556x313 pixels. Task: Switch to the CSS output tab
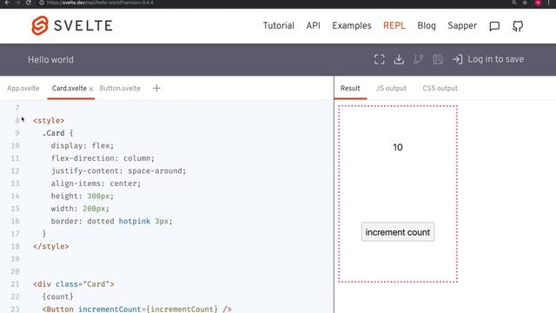[x=440, y=89]
